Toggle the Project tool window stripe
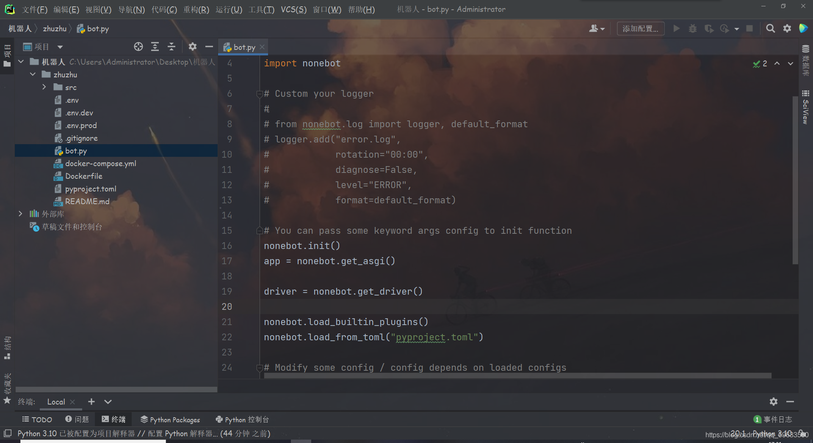The height and width of the screenshot is (443, 813). pyautogui.click(x=7, y=55)
